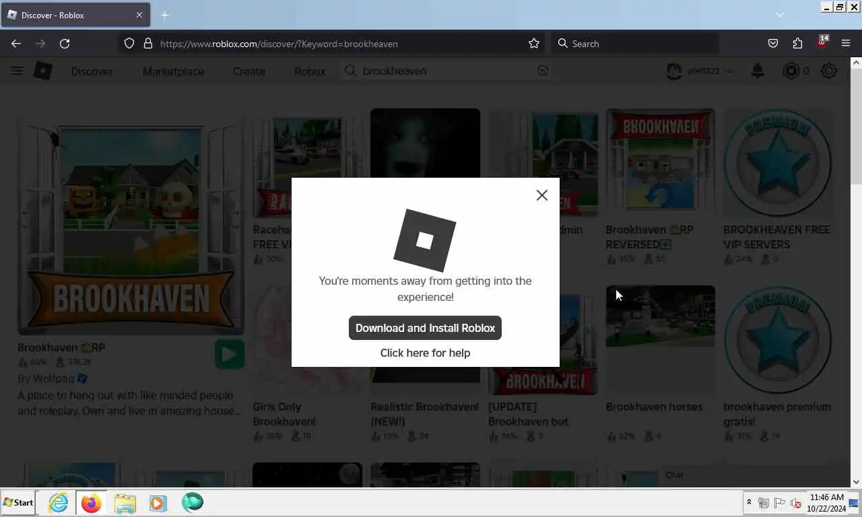
Task: Click the muted volume tray icon
Action: pos(795,503)
